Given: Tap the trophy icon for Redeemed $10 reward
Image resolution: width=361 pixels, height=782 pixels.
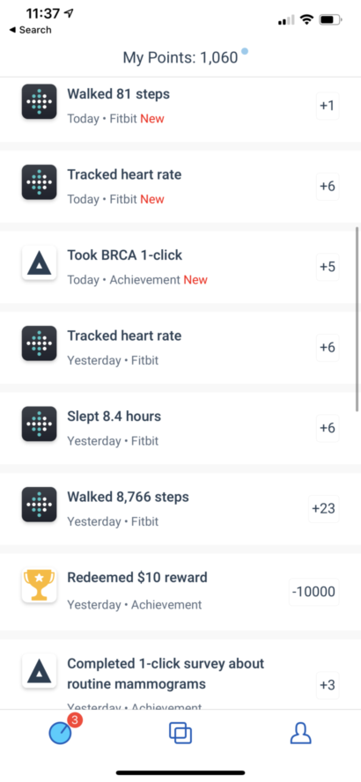Looking at the screenshot, I should [39, 585].
